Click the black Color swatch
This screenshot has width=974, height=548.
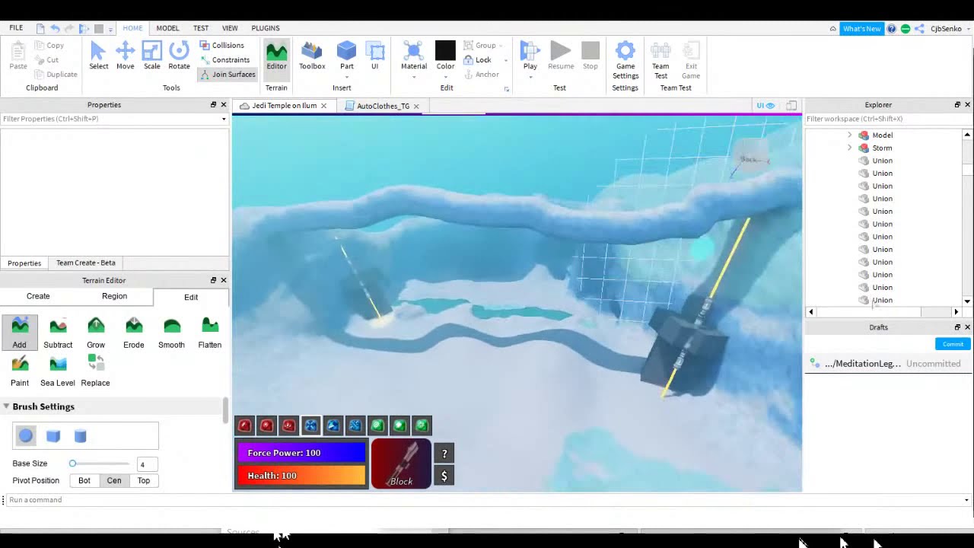[446, 50]
